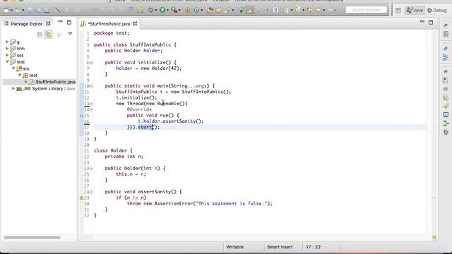This screenshot has width=452, height=254.
Task: Collapse the test package node
Action: point(20,75)
